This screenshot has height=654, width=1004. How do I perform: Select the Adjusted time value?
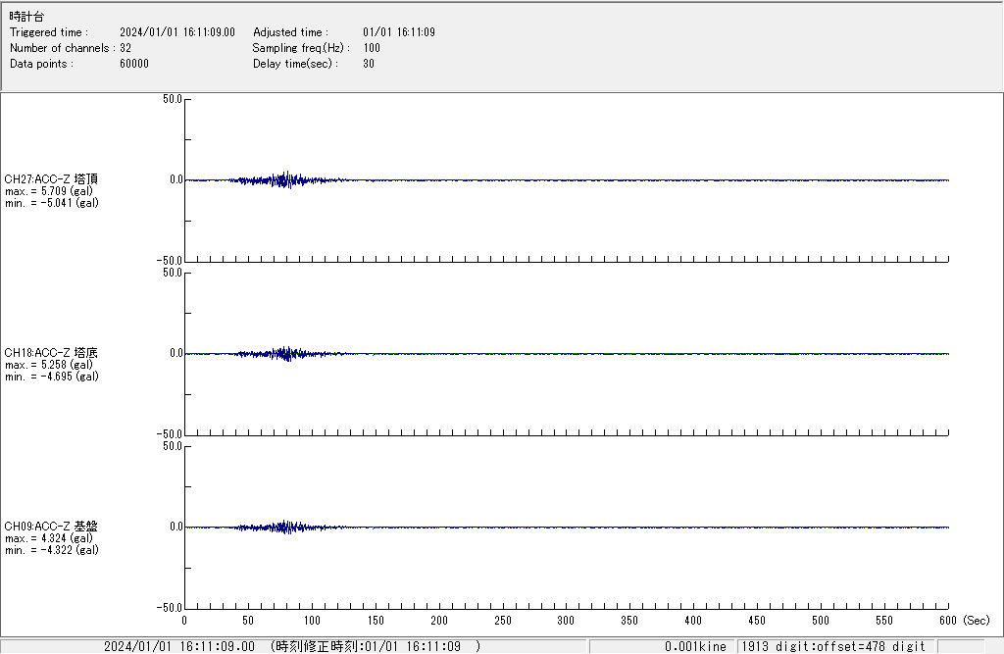pyautogui.click(x=398, y=32)
